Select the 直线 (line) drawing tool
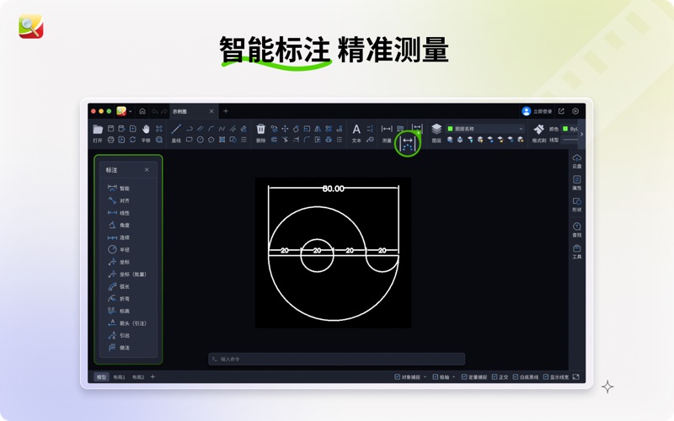Viewport: 674px width, 421px height. (x=176, y=129)
